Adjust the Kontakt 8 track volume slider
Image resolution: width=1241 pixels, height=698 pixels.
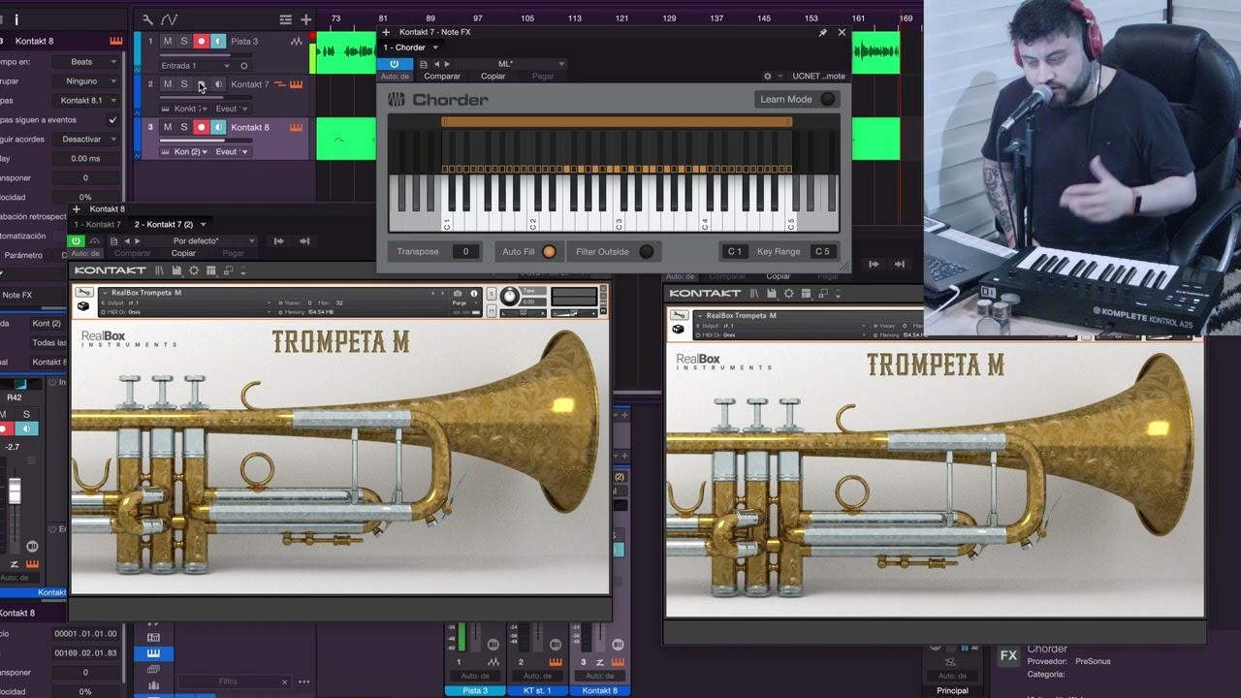[206, 141]
